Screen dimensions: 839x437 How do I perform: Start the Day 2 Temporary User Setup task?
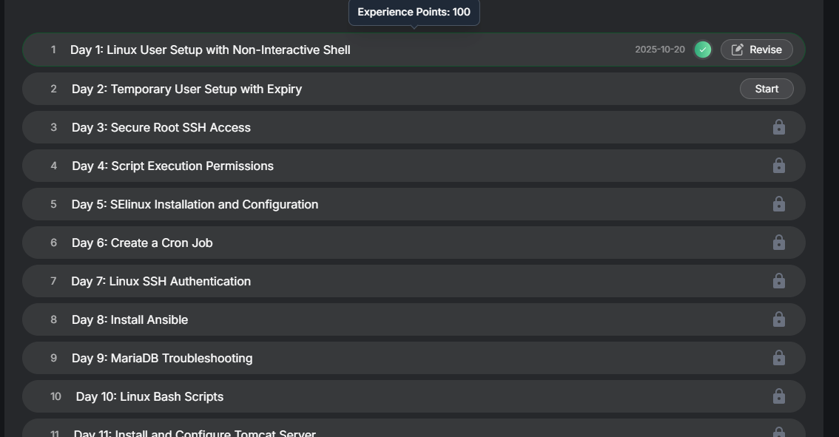point(766,89)
